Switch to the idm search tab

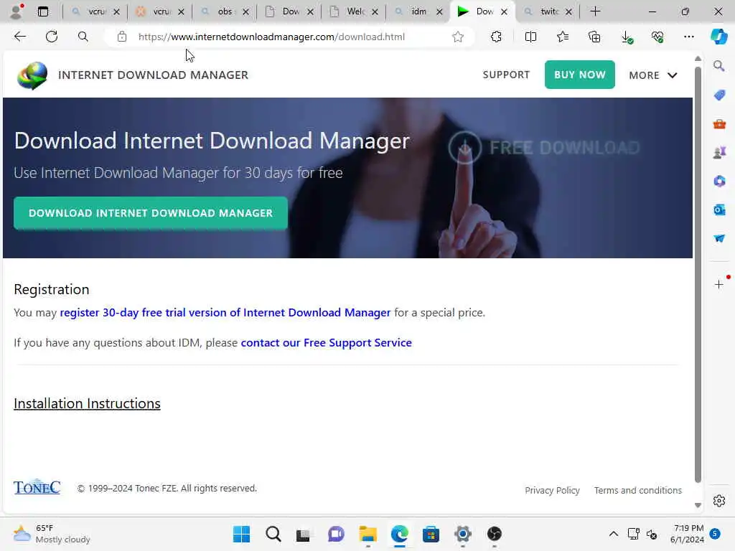pos(418,11)
